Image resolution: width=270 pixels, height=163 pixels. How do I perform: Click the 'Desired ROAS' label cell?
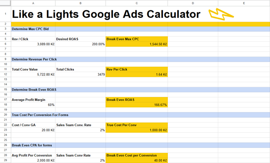point(80,39)
